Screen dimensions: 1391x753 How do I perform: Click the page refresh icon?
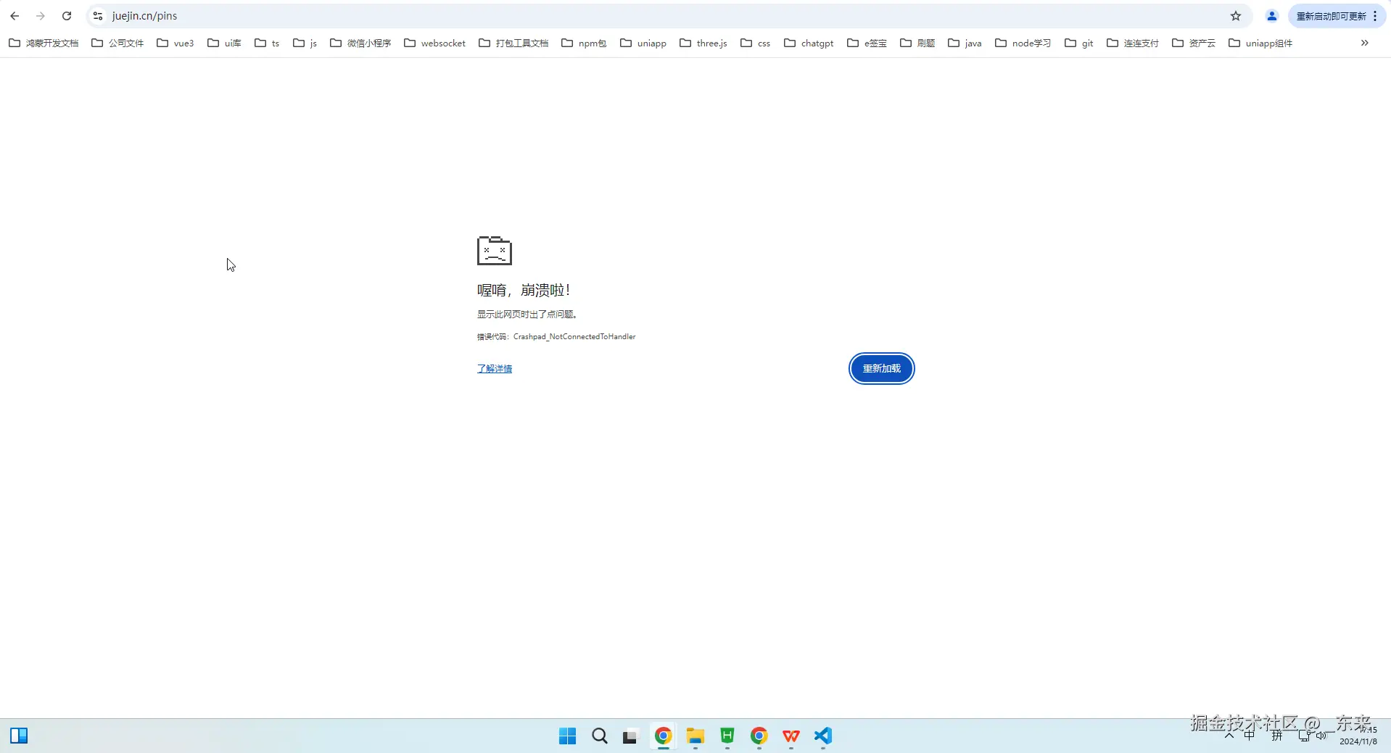[67, 16]
